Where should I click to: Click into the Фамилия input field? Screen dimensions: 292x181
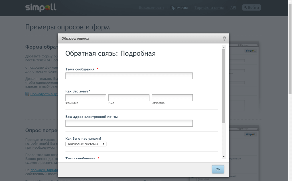[x=86, y=98]
